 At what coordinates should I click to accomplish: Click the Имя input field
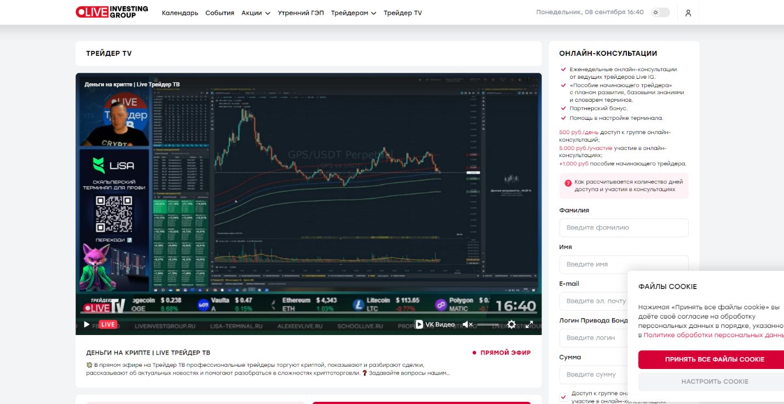click(624, 264)
